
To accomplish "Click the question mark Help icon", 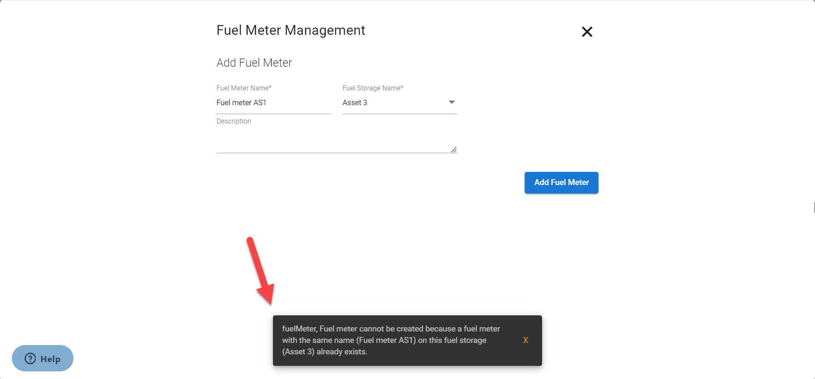I will (30, 359).
